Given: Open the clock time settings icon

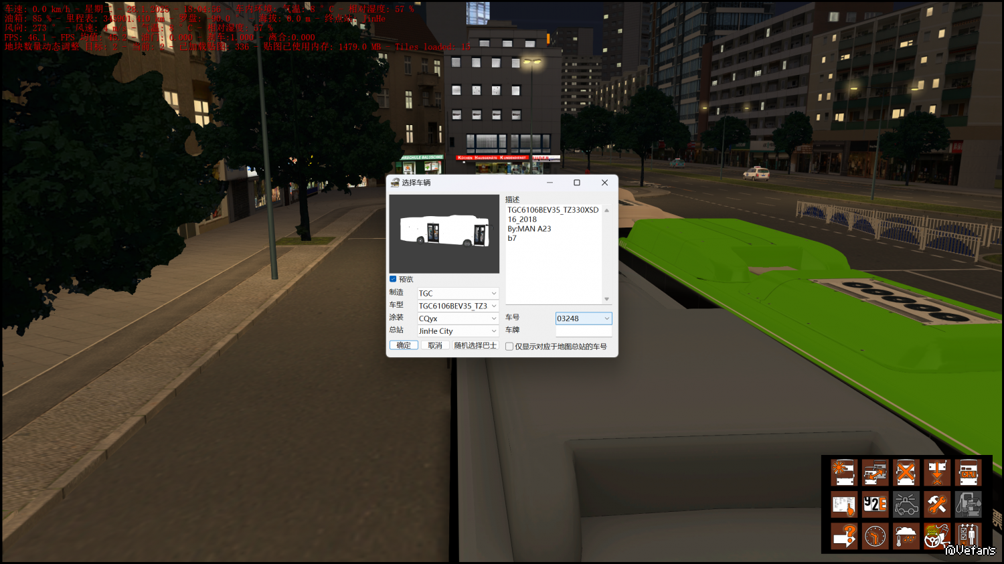Looking at the screenshot, I should click(875, 536).
